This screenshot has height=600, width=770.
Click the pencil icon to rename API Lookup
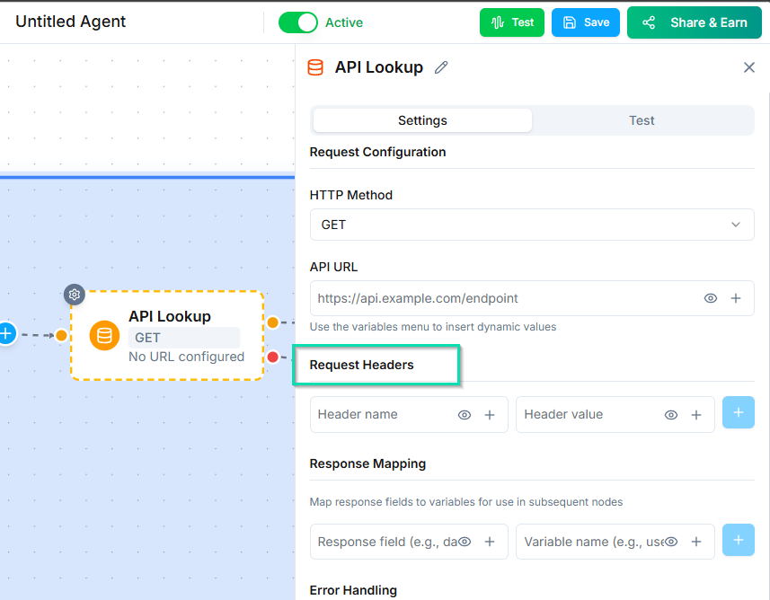[440, 67]
